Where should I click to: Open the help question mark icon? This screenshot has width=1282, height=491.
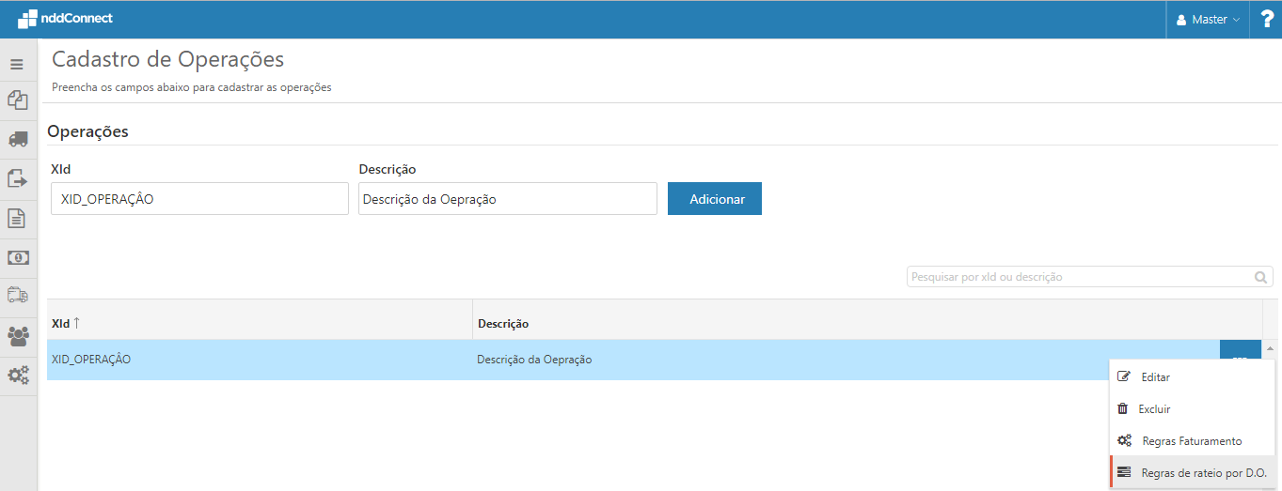[x=1266, y=19]
